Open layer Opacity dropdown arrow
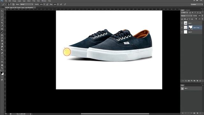The width and height of the screenshot is (204, 115). [x=202, y=16]
